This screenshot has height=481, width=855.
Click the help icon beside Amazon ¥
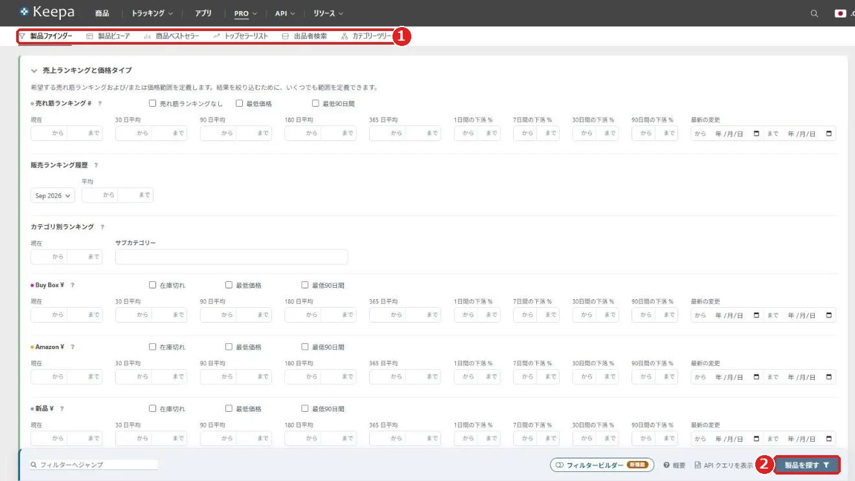point(73,347)
